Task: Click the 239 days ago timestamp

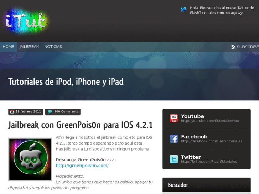Action: 234,13
